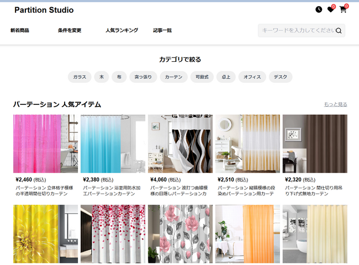
Task: Open the pink curtain product thumbnail
Action: coord(45,144)
